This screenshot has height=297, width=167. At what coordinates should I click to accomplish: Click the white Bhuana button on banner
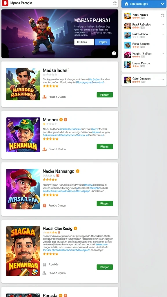[x=84, y=42]
